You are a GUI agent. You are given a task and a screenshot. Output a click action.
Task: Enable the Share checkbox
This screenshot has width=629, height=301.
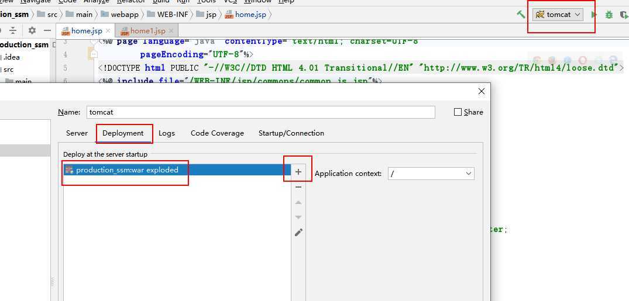[458, 112]
